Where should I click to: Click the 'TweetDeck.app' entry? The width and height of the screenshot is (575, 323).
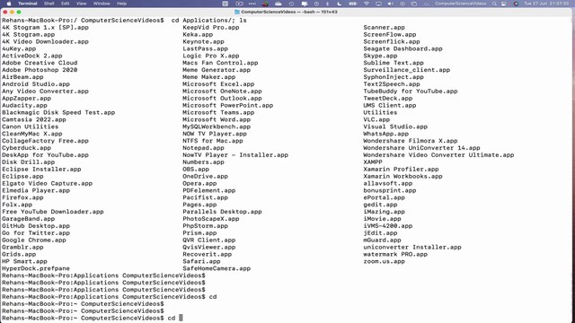coord(388,98)
